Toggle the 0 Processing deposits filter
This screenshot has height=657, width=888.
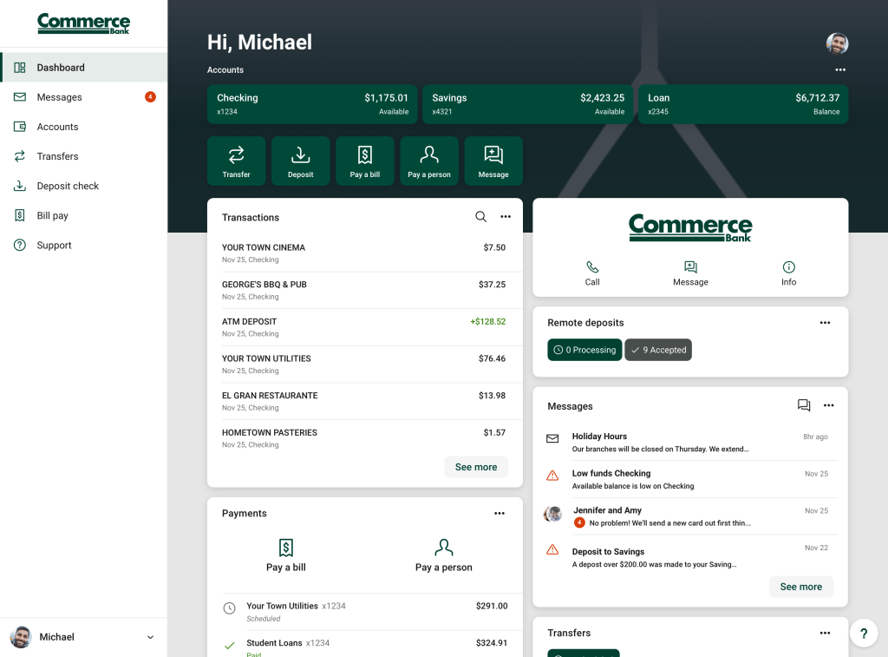(x=584, y=350)
